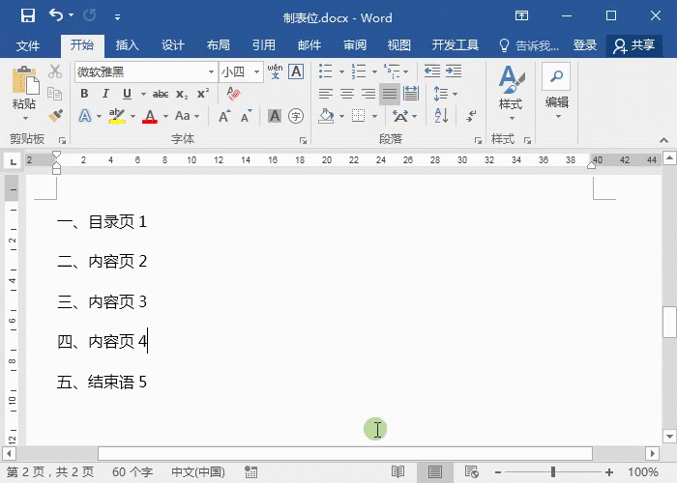Image resolution: width=677 pixels, height=483 pixels.
Task: Switch to 插入 tab
Action: pyautogui.click(x=127, y=45)
